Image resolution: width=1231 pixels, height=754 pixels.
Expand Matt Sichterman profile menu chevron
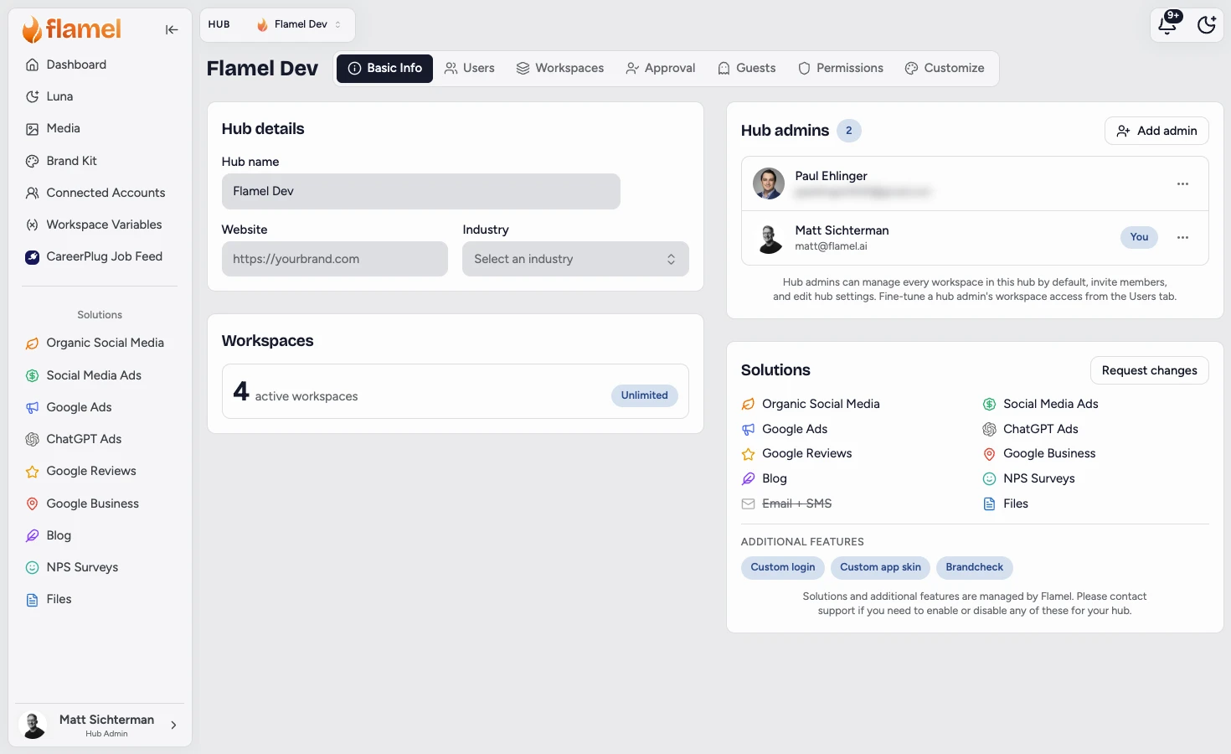pos(173,726)
